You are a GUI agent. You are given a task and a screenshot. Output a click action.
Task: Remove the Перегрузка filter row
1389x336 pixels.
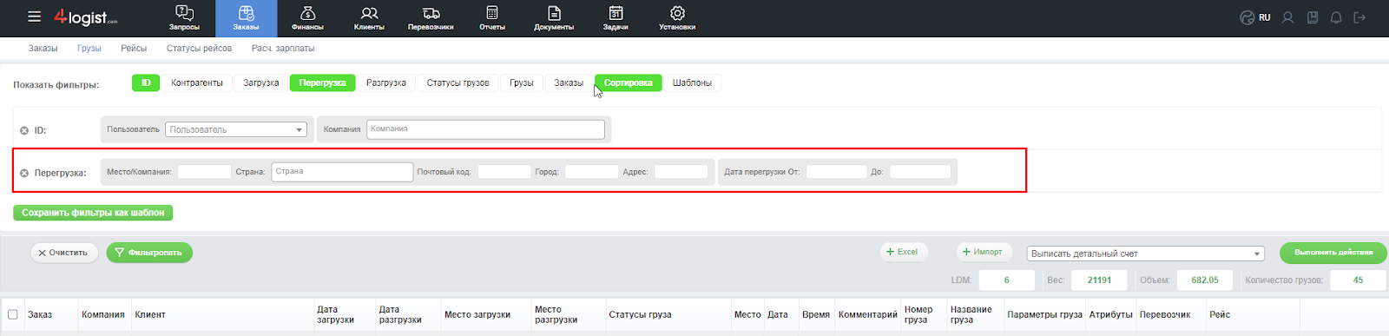click(24, 173)
